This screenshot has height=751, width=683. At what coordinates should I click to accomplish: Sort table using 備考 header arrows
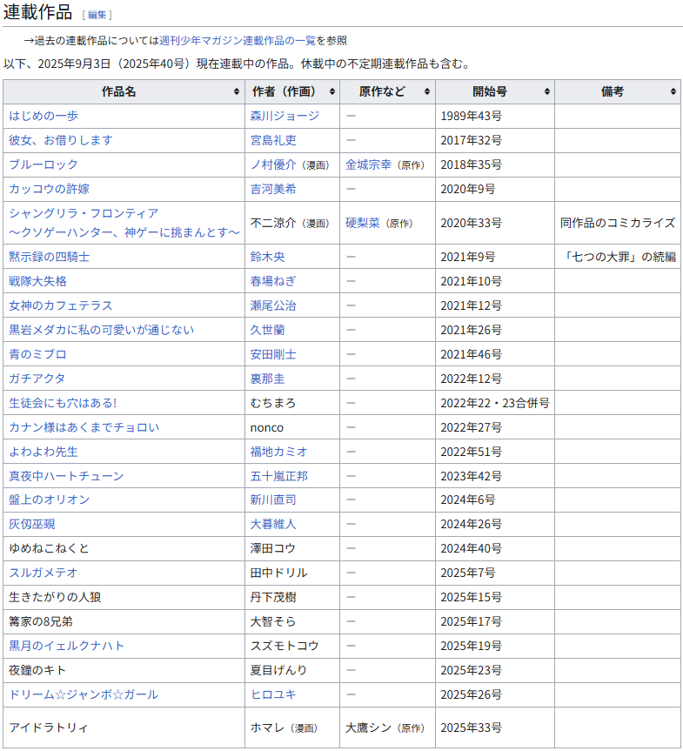point(673,91)
